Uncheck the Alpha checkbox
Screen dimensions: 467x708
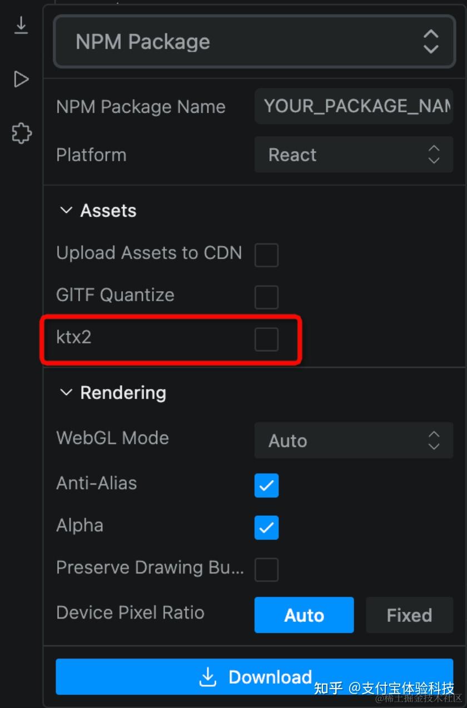click(x=266, y=527)
